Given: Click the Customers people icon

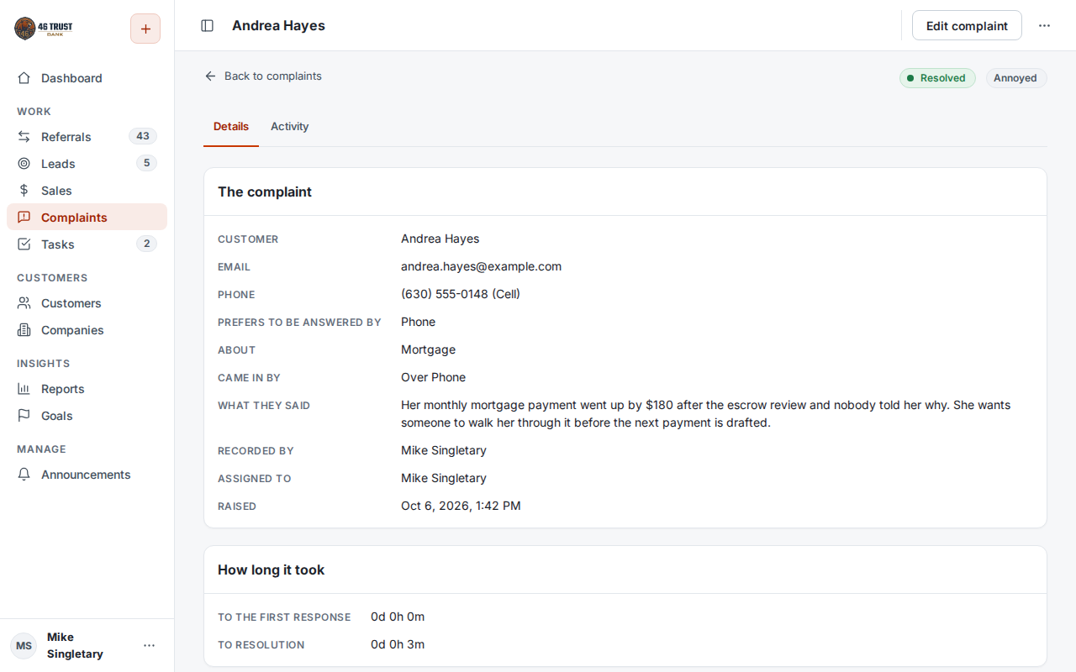Looking at the screenshot, I should coord(24,303).
